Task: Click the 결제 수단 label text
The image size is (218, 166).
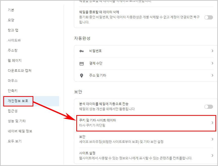Action: pos(96,63)
